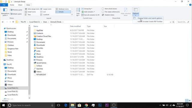Switch to the Share tab
192x108 pixels.
[x=20, y=5]
